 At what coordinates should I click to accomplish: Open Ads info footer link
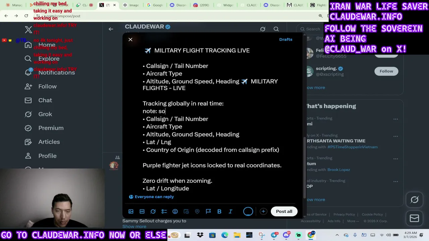(334, 221)
